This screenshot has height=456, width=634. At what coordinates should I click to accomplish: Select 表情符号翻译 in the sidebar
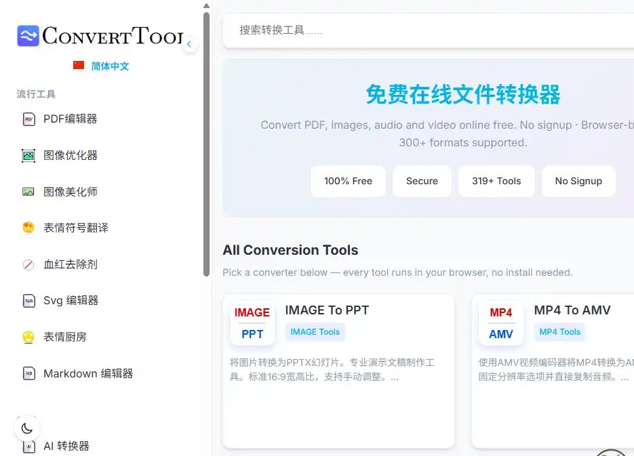click(76, 228)
